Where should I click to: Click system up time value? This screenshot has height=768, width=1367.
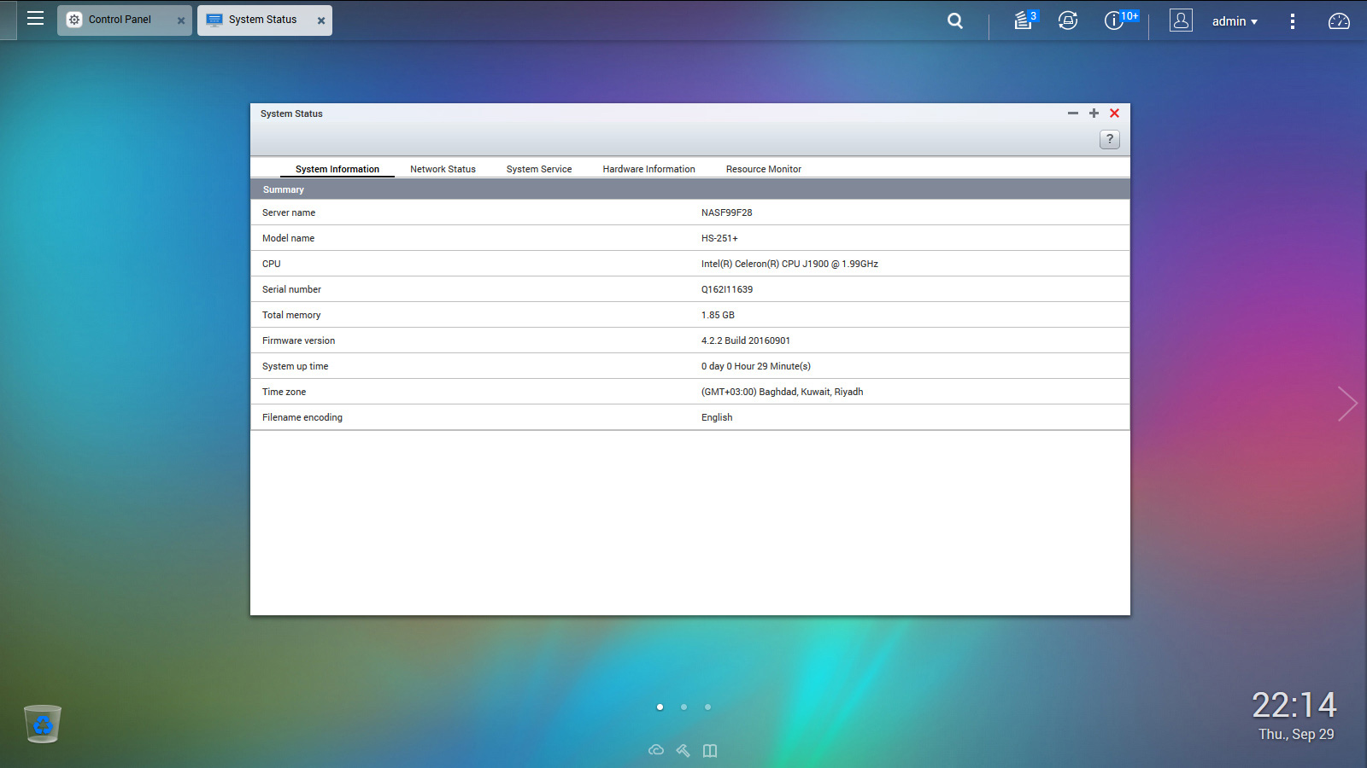tap(756, 366)
